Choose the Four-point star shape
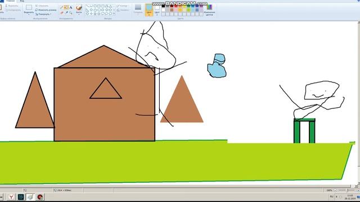 [x=91, y=13]
